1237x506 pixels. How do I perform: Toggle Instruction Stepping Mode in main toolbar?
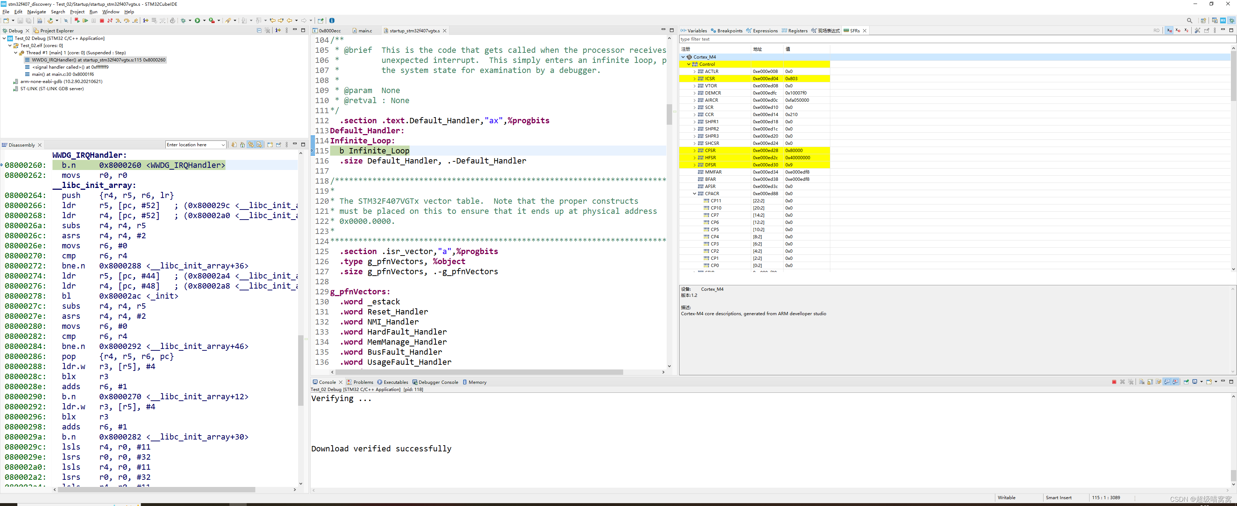click(x=146, y=20)
